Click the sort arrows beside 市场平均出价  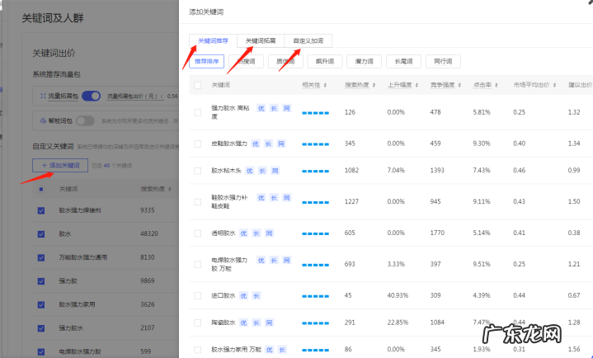pyautogui.click(x=554, y=85)
